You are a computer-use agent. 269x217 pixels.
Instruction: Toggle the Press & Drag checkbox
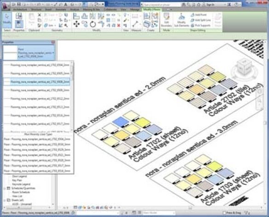[224, 213]
